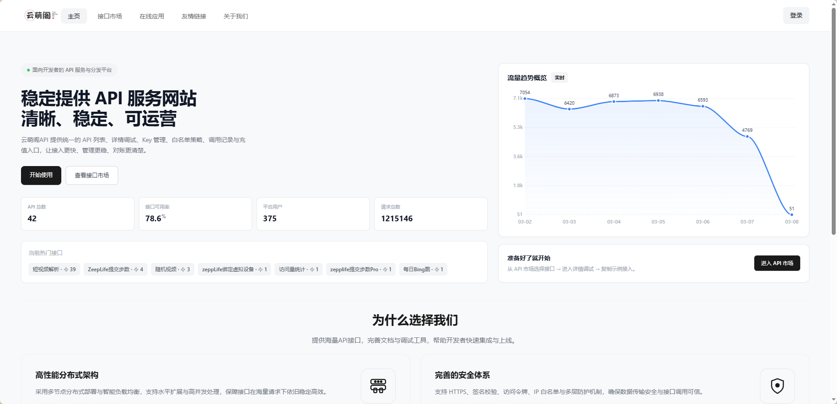This screenshot has height=404, width=837.
Task: Open 友情链接 navigation item
Action: [194, 16]
